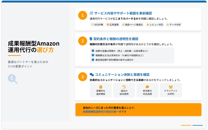Select the SEO対策 tag
Screen dimensions: 208x130
[x=97, y=25]
